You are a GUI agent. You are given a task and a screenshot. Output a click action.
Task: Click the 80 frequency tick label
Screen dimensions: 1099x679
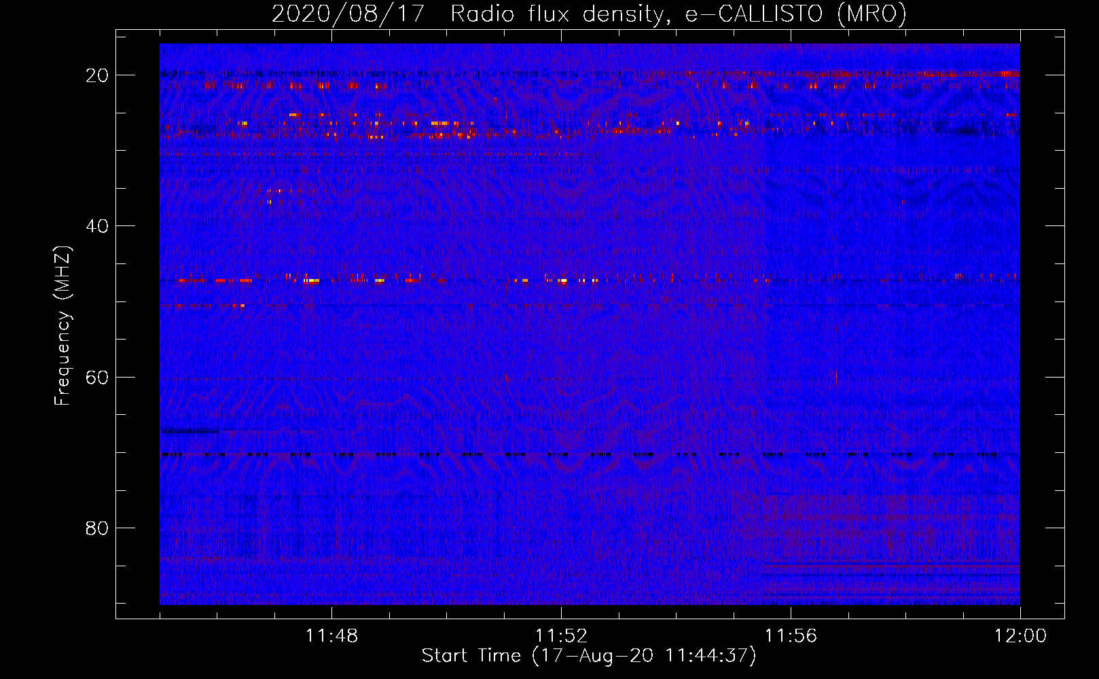97,528
